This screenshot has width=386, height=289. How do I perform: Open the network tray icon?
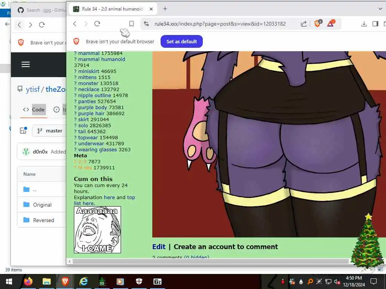pyautogui.click(x=328, y=281)
